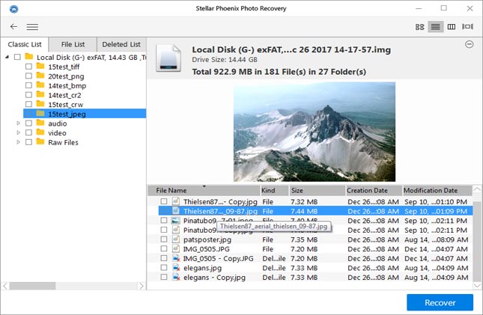Screen dimensions: 483x315
Task: Click the 14test_bmp folder icon
Action: [40, 85]
